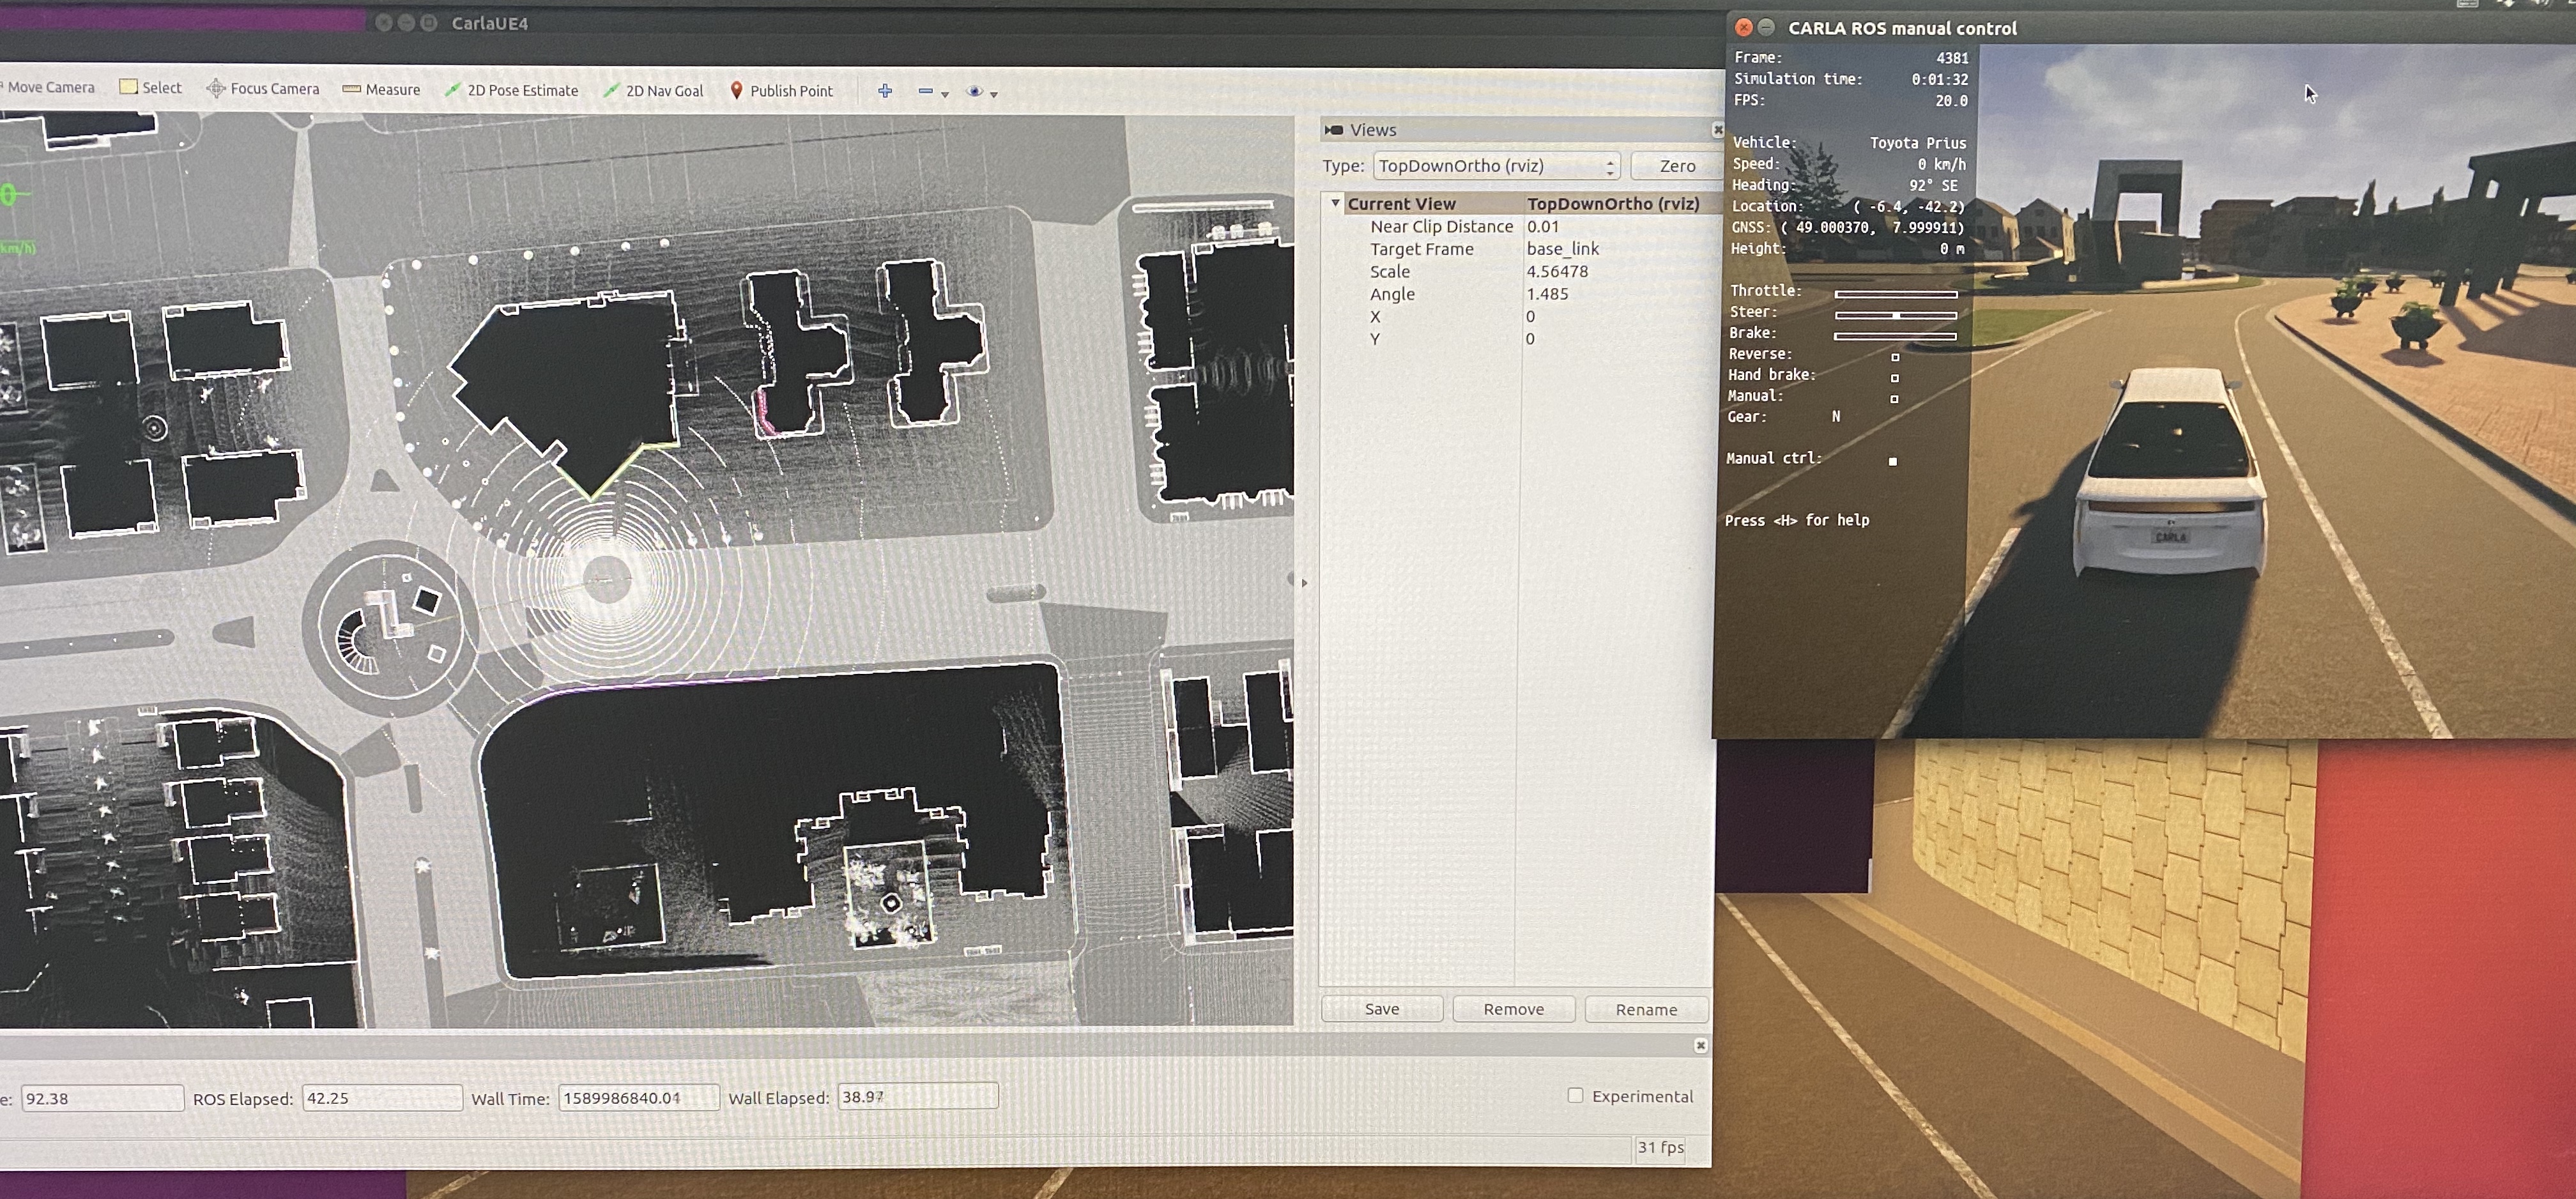This screenshot has height=1199, width=2576.
Task: Open the view Type combo box
Action: [1496, 166]
